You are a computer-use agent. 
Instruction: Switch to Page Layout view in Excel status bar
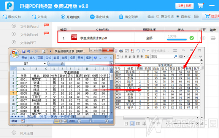tap(61, 121)
